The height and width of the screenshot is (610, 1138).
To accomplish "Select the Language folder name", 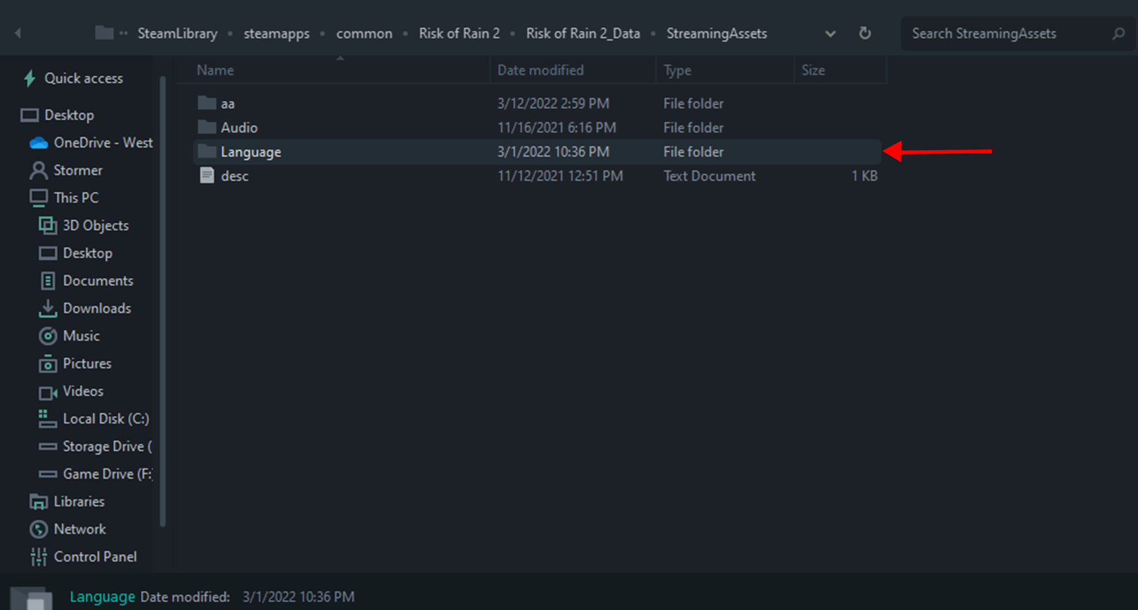I will click(251, 152).
